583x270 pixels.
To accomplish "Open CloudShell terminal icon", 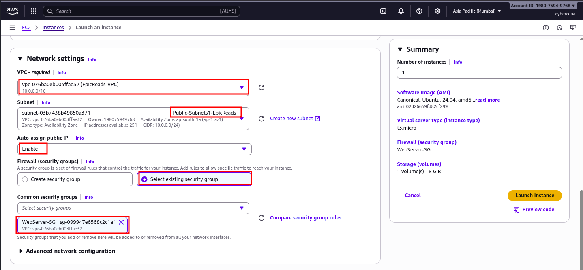I will 383,11.
